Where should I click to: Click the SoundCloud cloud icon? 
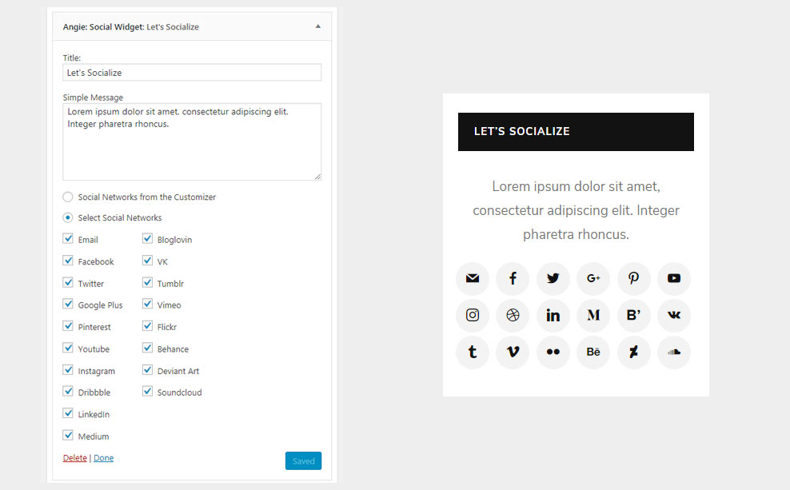[x=673, y=352]
